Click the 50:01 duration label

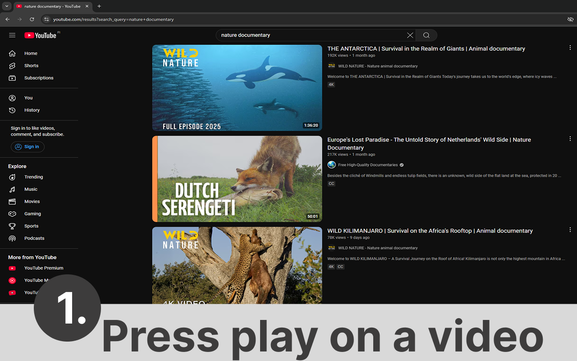pyautogui.click(x=312, y=217)
